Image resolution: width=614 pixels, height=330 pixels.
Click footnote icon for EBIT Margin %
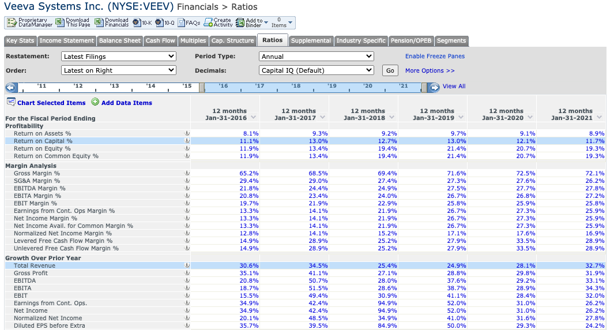click(187, 204)
